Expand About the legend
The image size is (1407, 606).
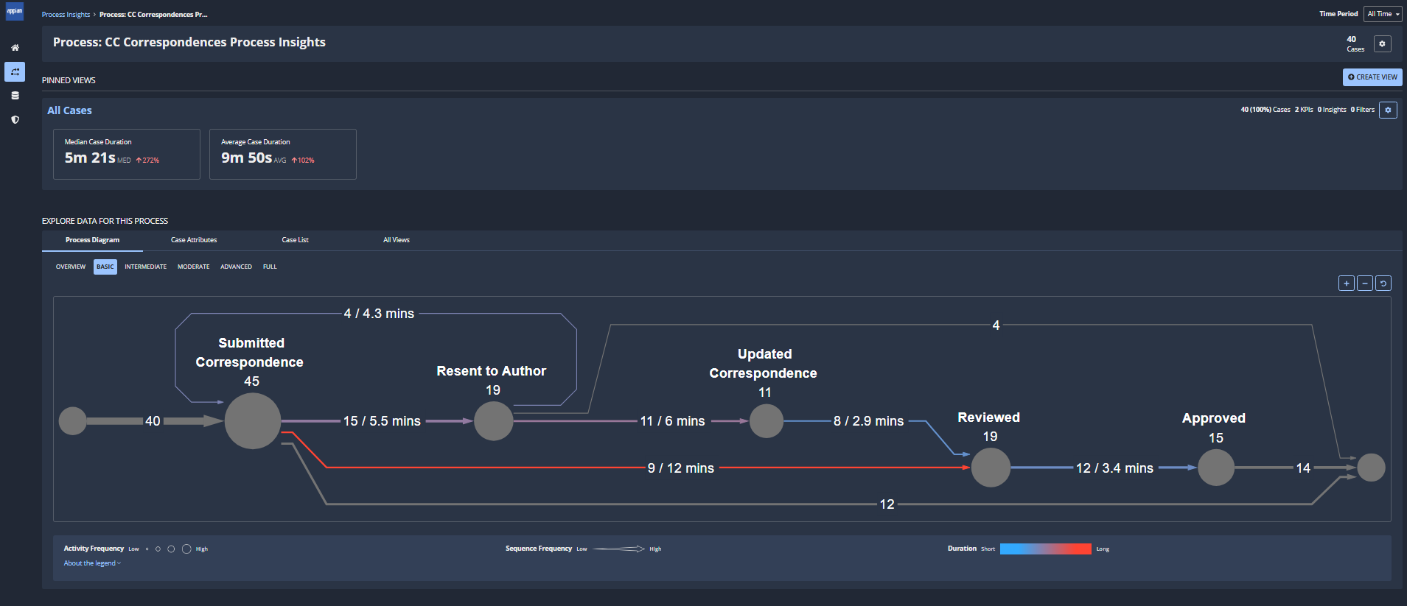[x=92, y=563]
